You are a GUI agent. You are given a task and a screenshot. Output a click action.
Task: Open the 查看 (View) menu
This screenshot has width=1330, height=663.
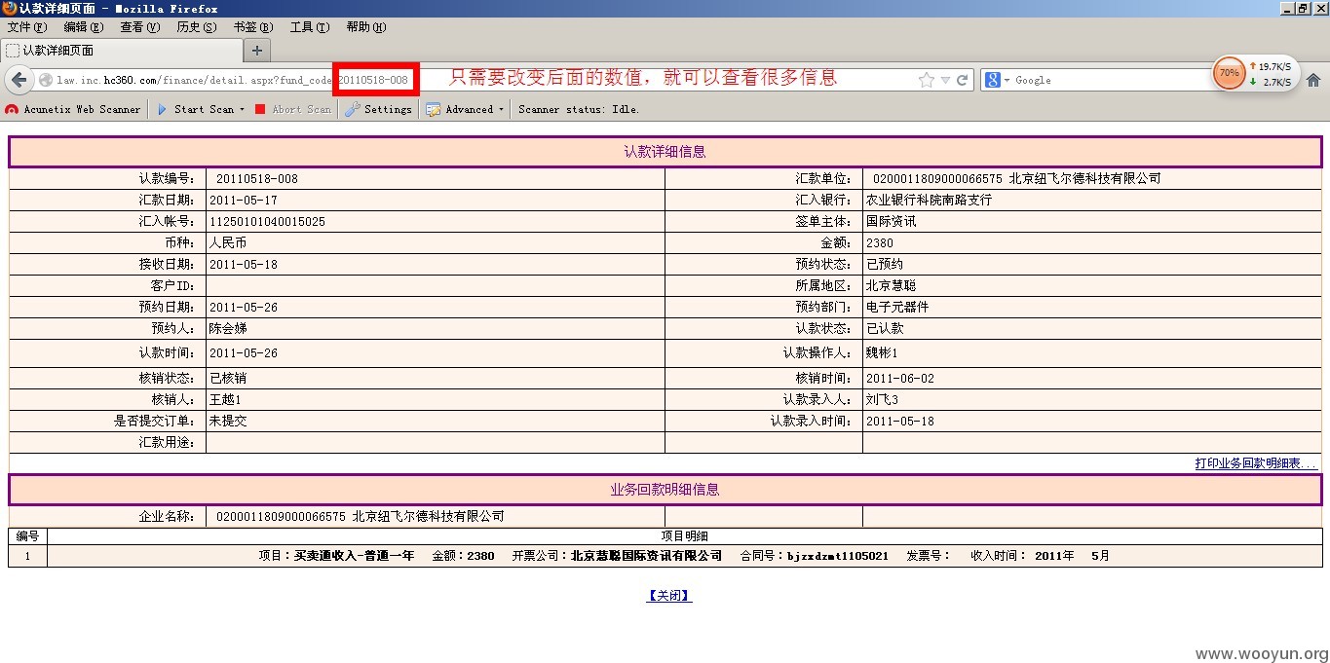pos(139,27)
